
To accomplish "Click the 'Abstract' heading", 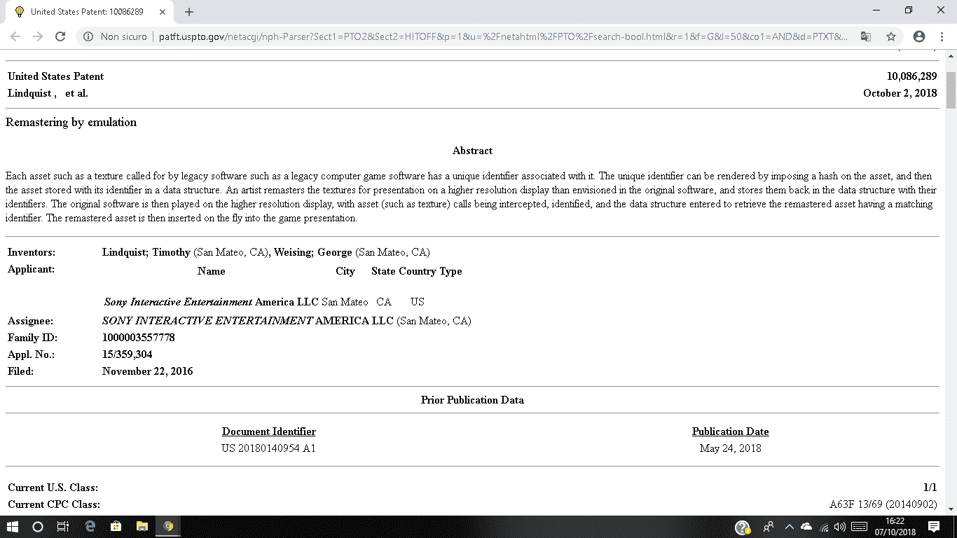I will [472, 151].
